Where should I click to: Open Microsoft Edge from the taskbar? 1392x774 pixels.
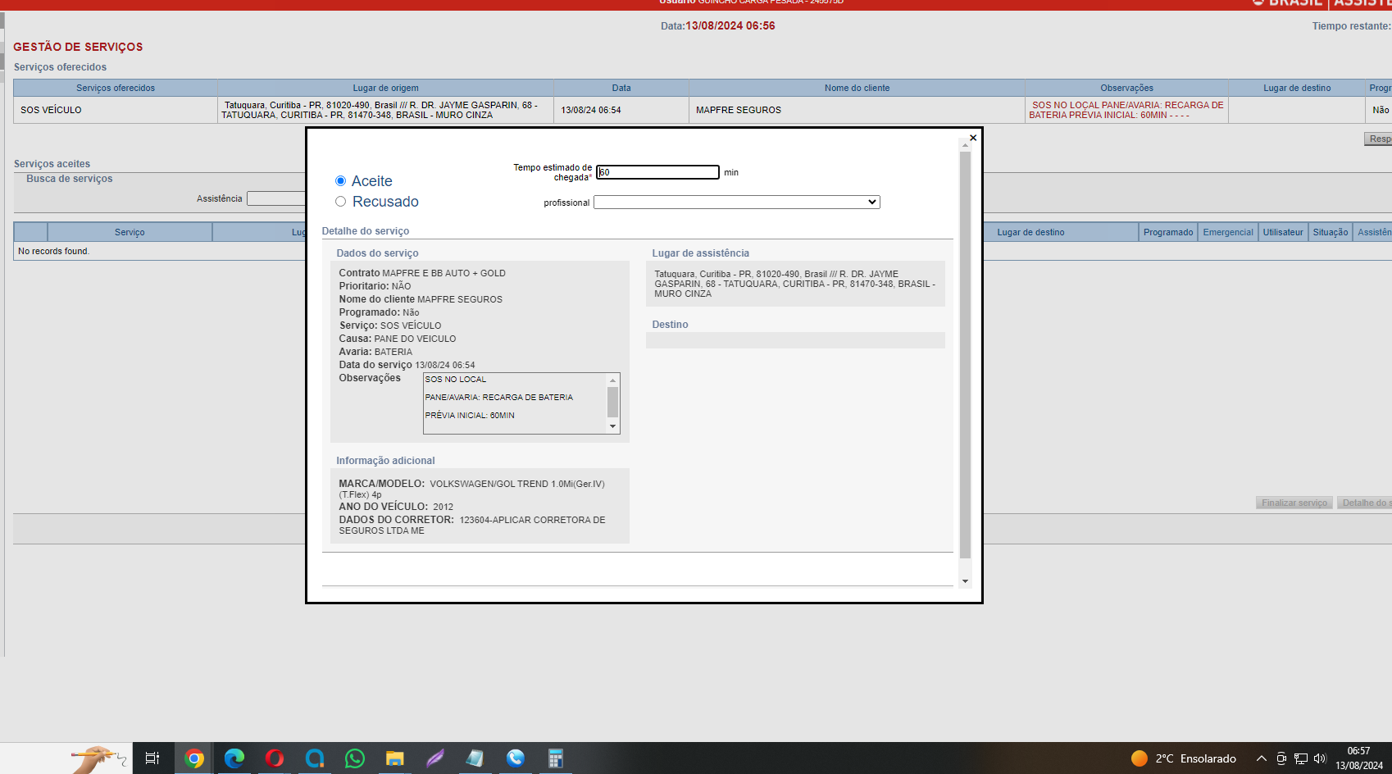[234, 758]
